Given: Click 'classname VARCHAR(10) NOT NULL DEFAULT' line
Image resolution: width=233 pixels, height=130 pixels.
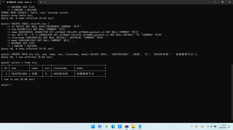Looking at the screenshot, I should click(59, 38).
